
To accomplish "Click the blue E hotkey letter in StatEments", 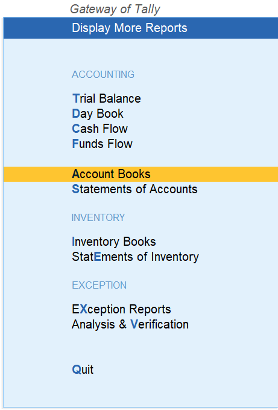I will pos(97,257).
